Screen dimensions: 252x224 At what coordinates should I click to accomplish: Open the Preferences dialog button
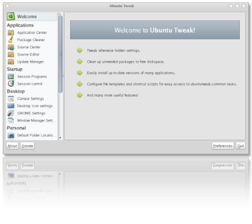tap(223, 146)
